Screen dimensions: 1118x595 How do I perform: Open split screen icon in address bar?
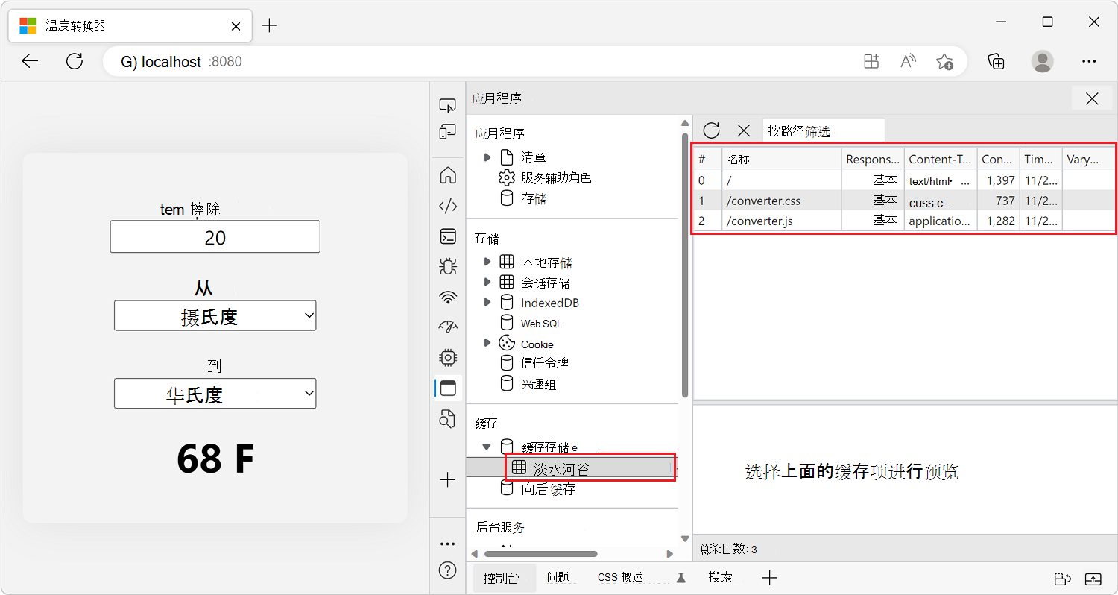tap(871, 61)
